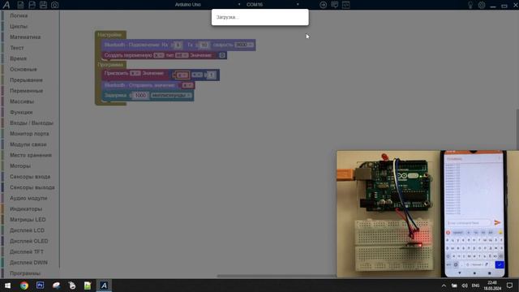Viewport: 519px width, 292px height.
Task: Open the milliseconds unit dropdown
Action: [171, 96]
